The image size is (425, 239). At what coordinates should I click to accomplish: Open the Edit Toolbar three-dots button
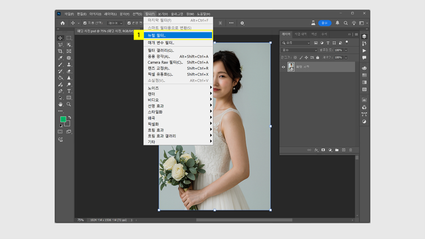tap(60, 111)
